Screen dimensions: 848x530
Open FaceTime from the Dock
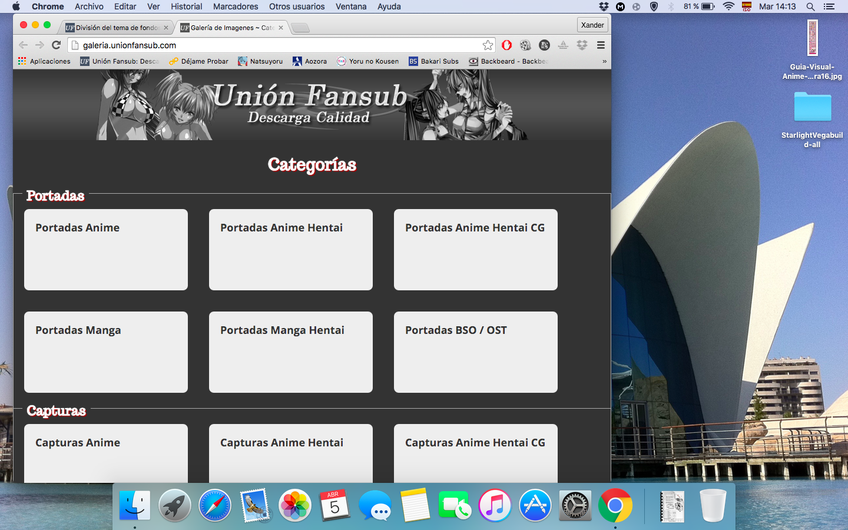pyautogui.click(x=455, y=505)
